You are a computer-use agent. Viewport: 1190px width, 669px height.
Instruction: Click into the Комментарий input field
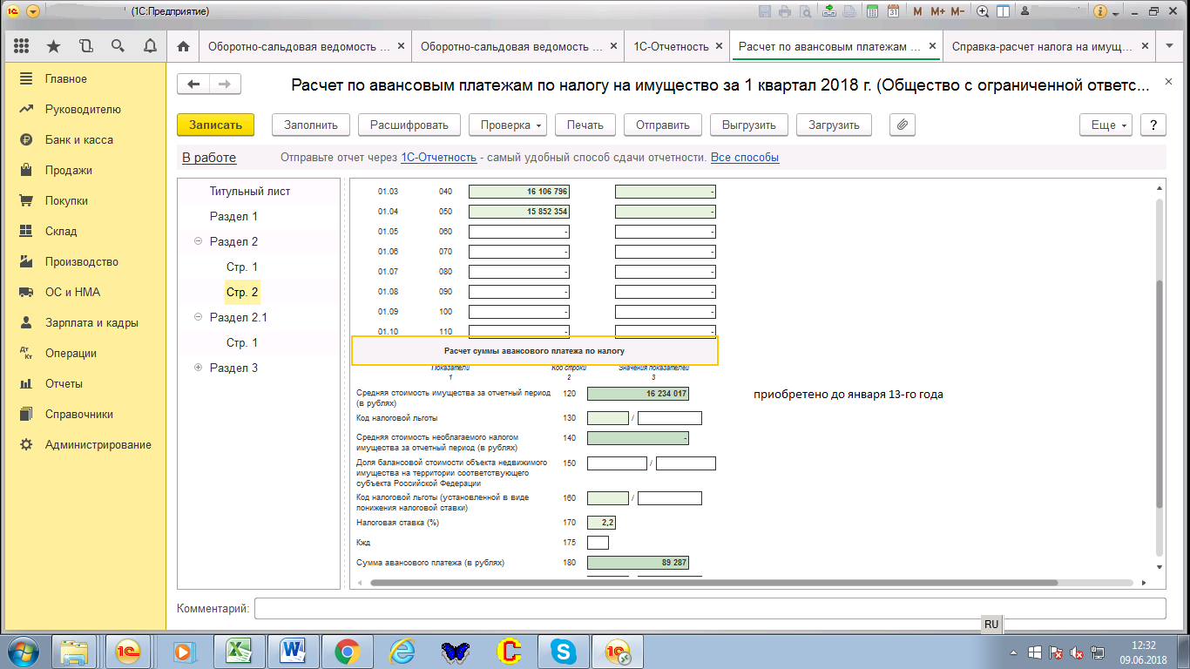[709, 608]
